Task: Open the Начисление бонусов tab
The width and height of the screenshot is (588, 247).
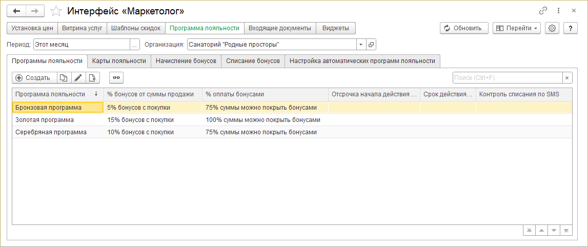Action: coord(186,61)
